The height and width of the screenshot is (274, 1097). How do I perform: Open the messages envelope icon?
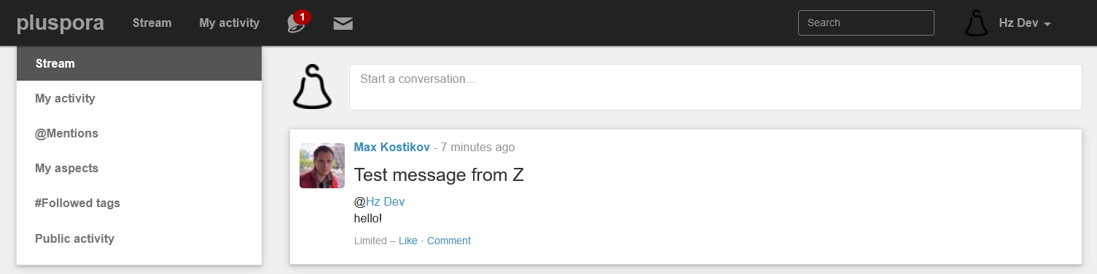click(343, 23)
